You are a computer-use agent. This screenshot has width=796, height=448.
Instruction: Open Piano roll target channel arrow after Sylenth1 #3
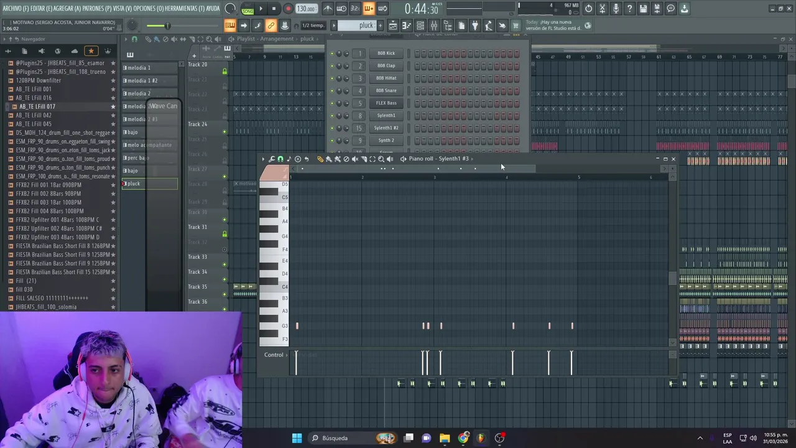point(472,159)
